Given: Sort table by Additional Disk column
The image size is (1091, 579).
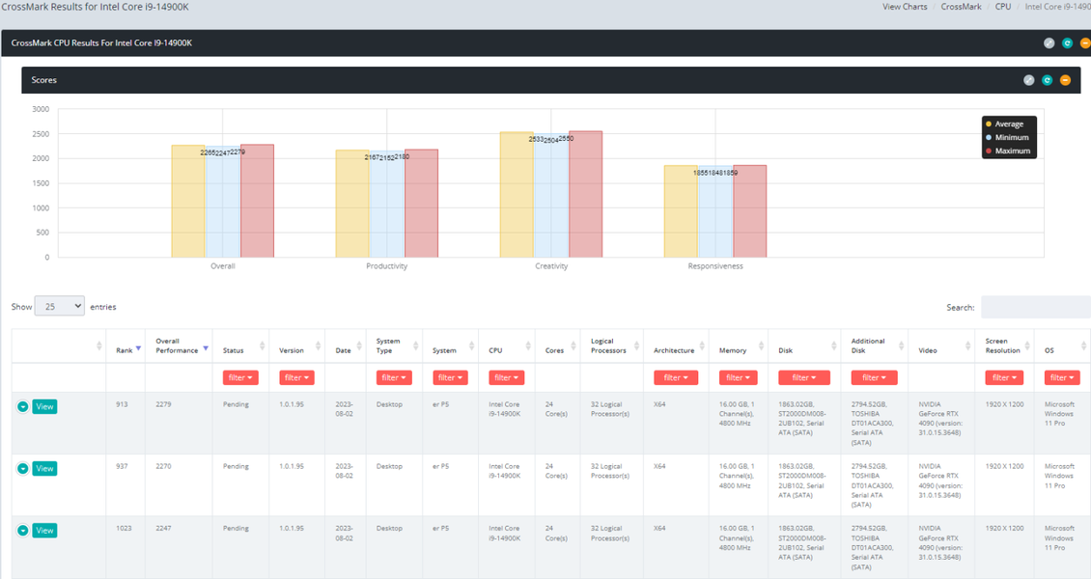Looking at the screenshot, I should [875, 346].
